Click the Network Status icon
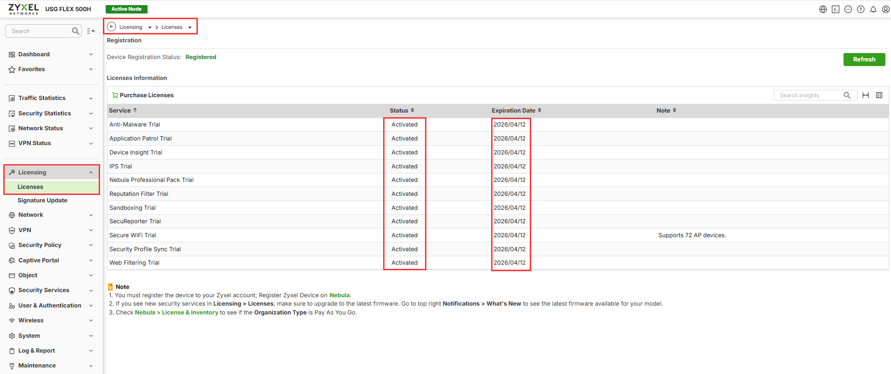 (x=12, y=128)
